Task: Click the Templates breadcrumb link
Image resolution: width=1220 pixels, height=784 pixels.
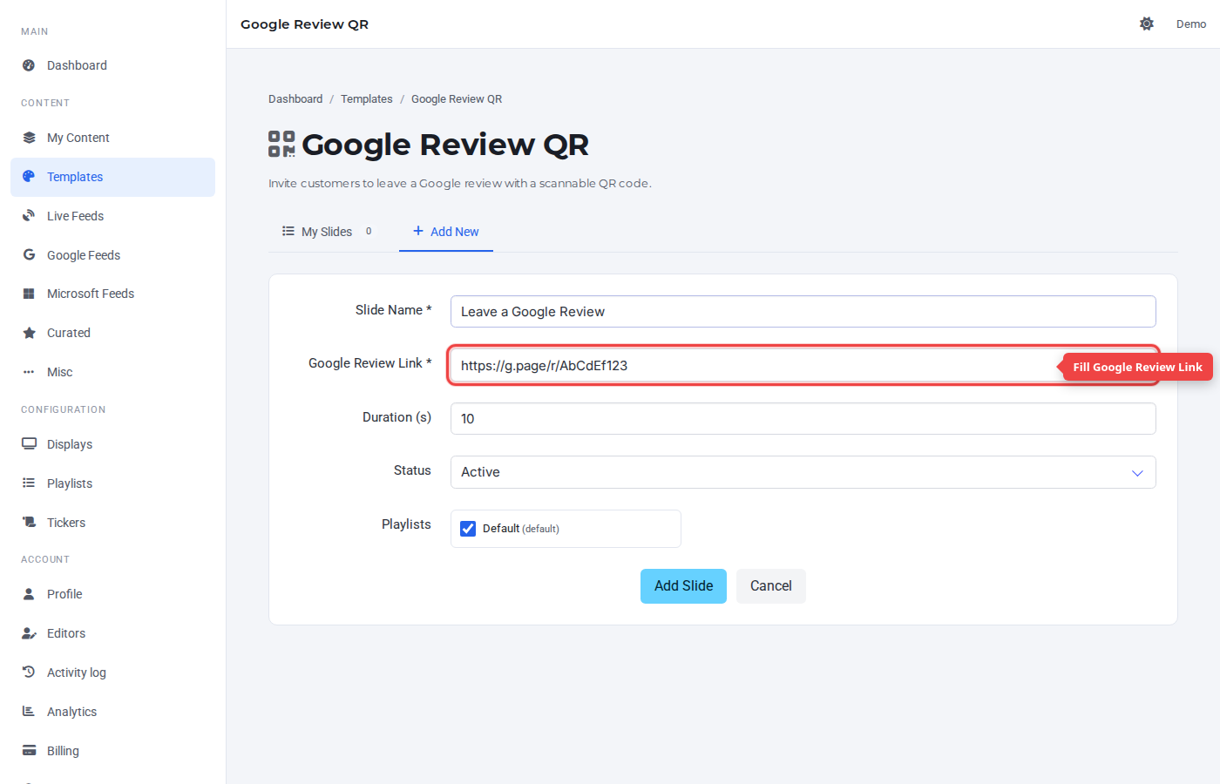Action: pyautogui.click(x=367, y=99)
